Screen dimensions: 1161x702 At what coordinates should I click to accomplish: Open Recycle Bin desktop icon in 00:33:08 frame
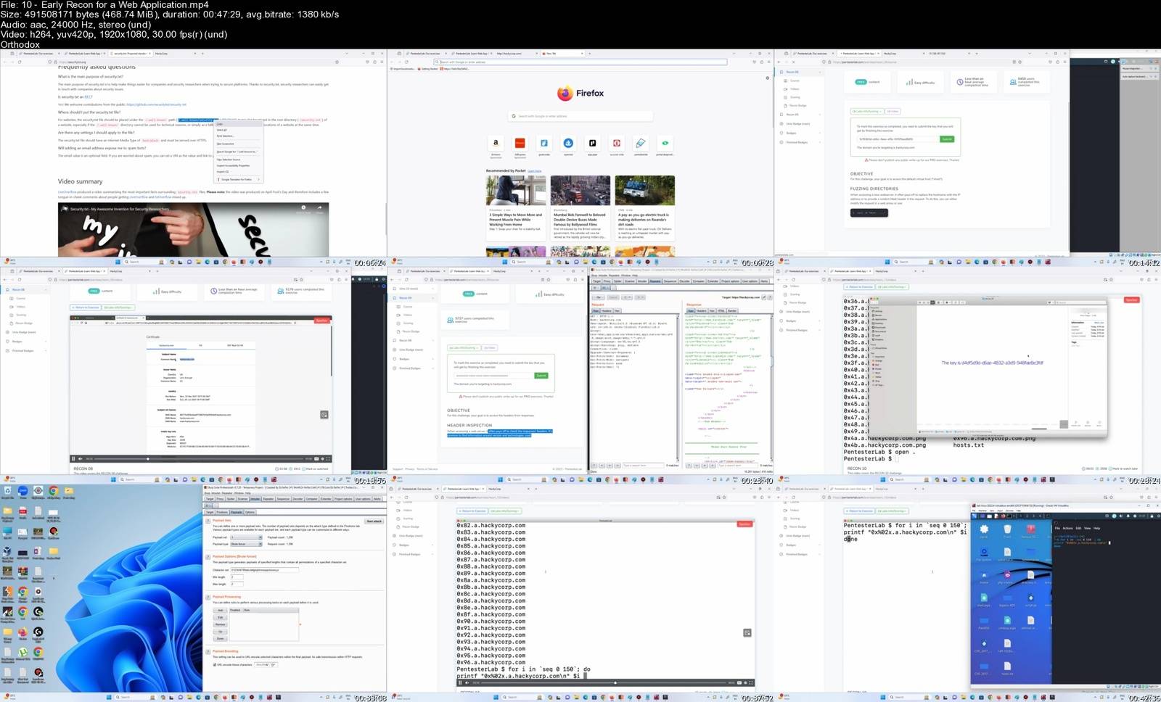[x=7, y=491]
